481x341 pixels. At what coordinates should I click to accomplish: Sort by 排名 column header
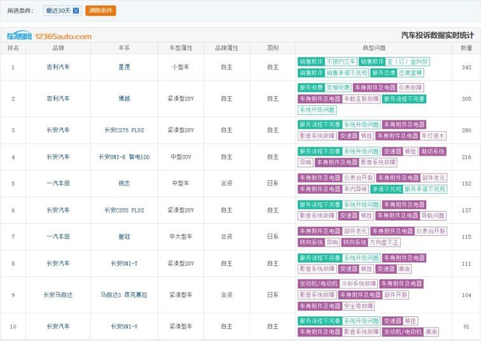(x=13, y=48)
